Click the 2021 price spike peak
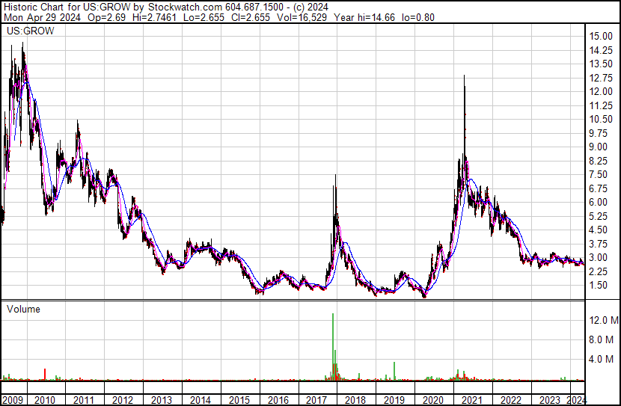Image resolution: width=621 pixels, height=406 pixels. point(464,76)
